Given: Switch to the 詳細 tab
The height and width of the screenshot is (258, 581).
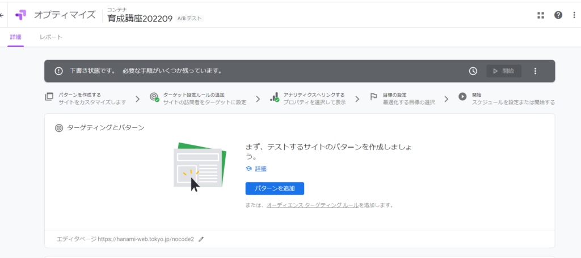Looking at the screenshot, I should point(15,37).
